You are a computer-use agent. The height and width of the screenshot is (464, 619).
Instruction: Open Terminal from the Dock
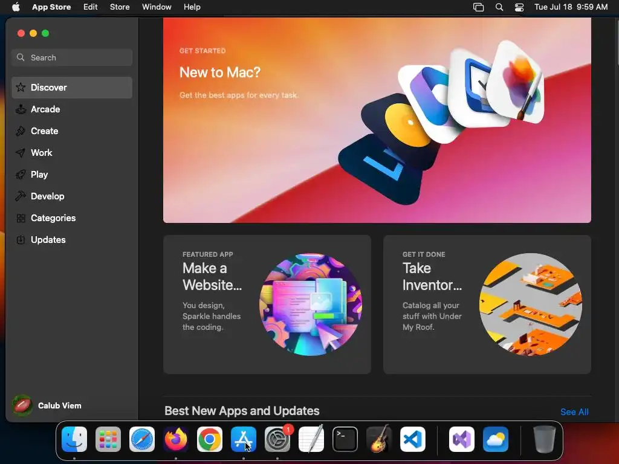(x=345, y=439)
